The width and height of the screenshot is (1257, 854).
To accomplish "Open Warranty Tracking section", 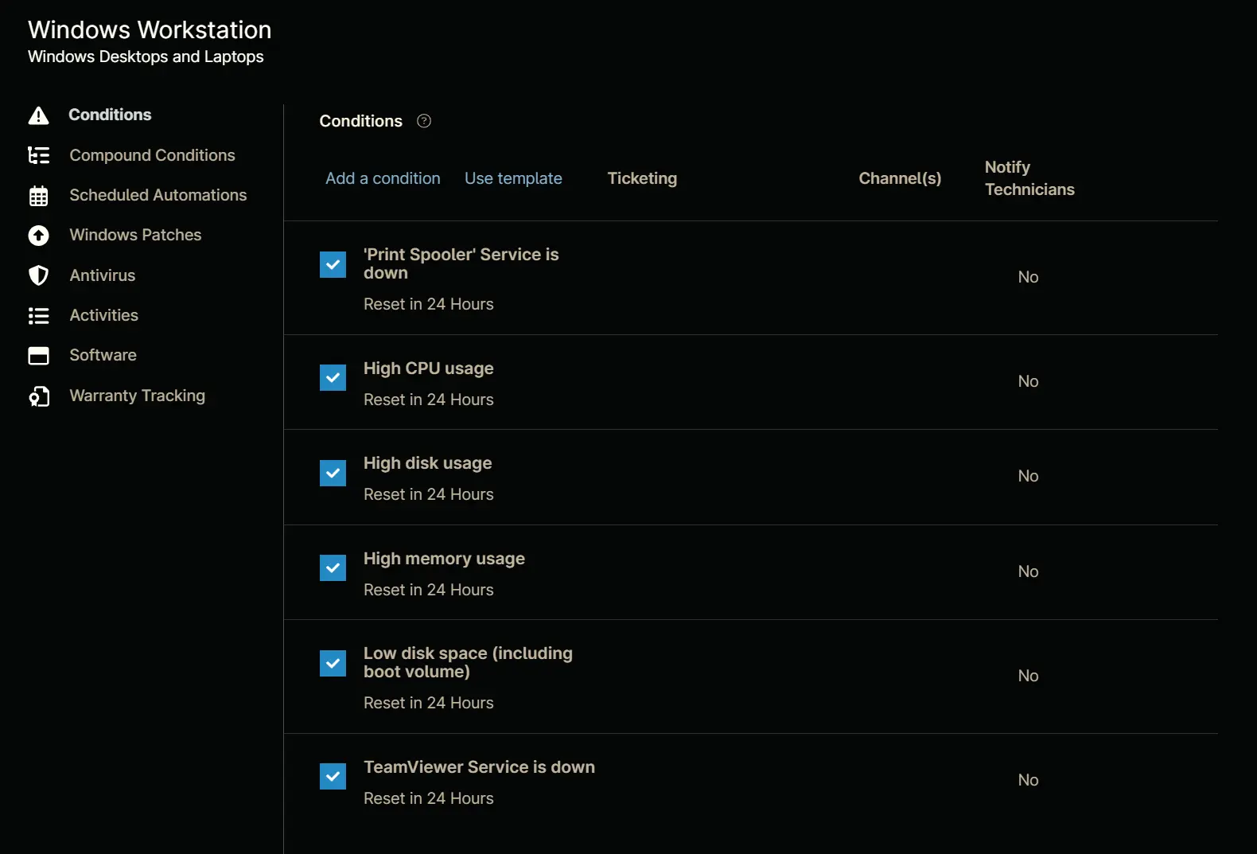I will click(x=138, y=396).
